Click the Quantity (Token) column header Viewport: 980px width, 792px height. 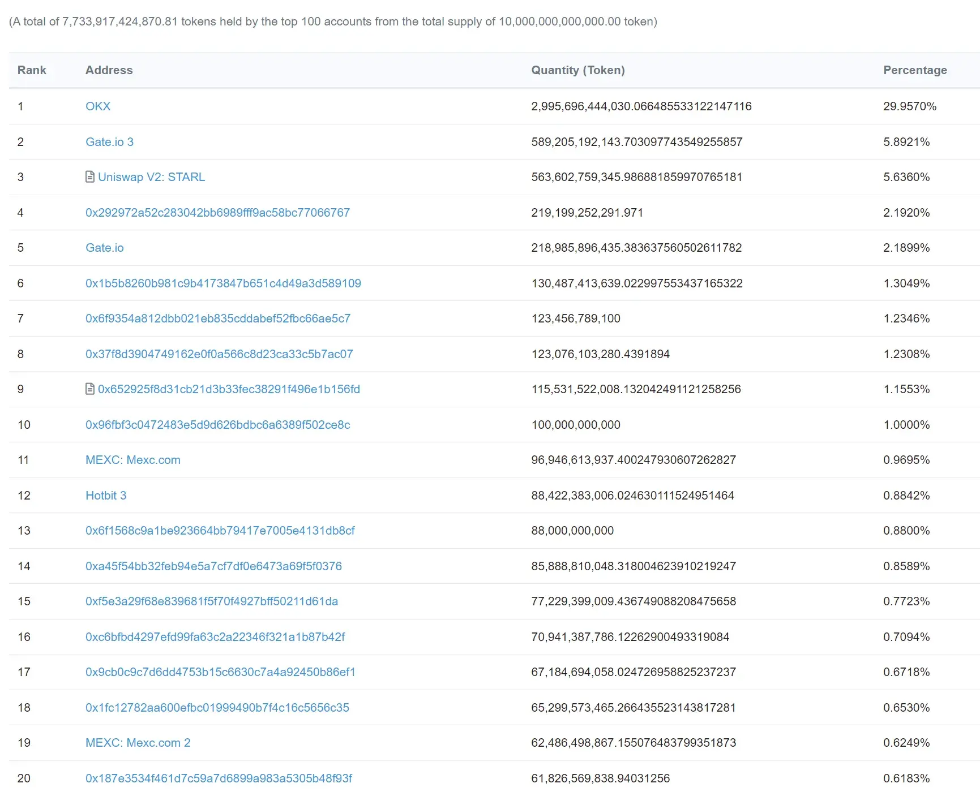tap(578, 70)
